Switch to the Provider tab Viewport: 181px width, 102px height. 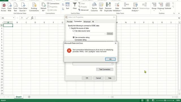[x=70, y=22]
